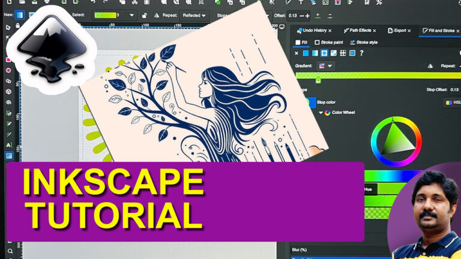The width and height of the screenshot is (461, 259).
Task: Set fill to No paint (X)
Action: pyautogui.click(x=297, y=53)
